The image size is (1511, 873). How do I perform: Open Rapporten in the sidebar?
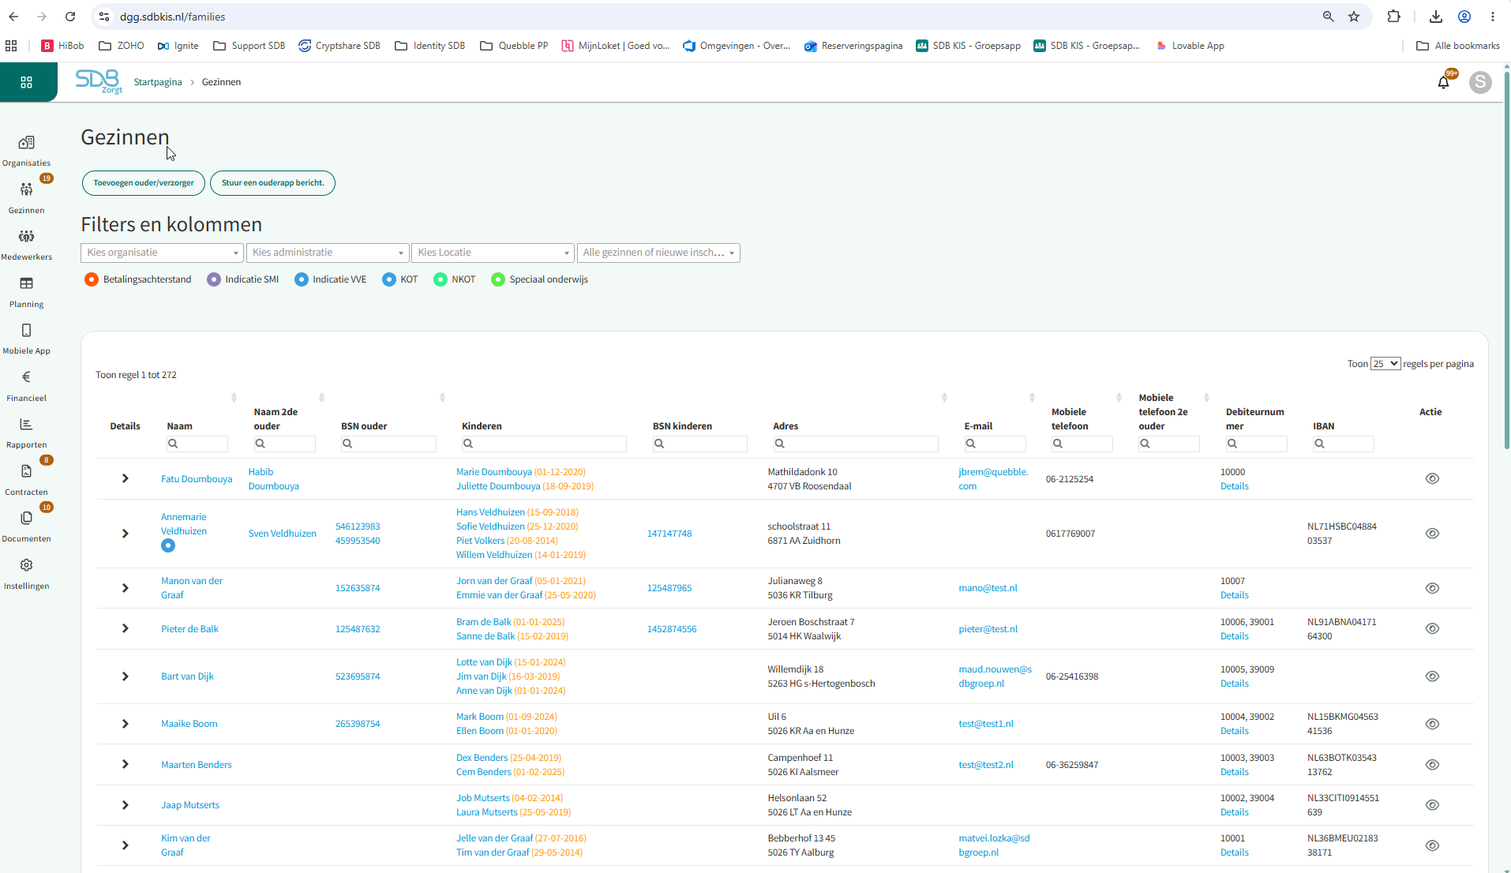(x=26, y=433)
